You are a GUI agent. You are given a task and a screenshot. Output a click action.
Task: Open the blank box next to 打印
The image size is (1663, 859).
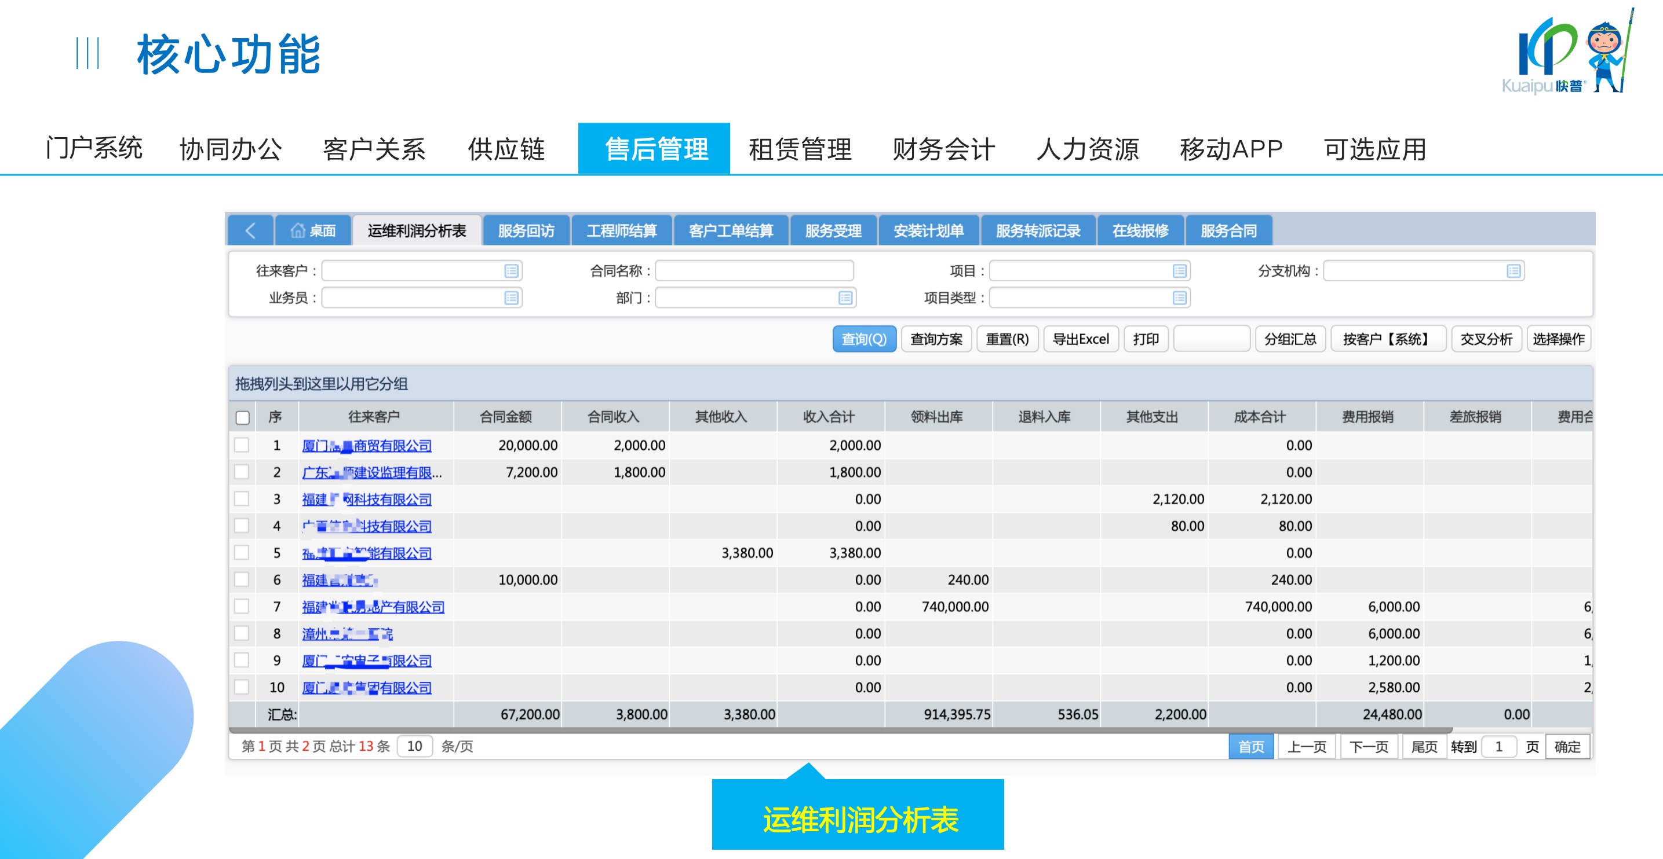(x=1211, y=339)
